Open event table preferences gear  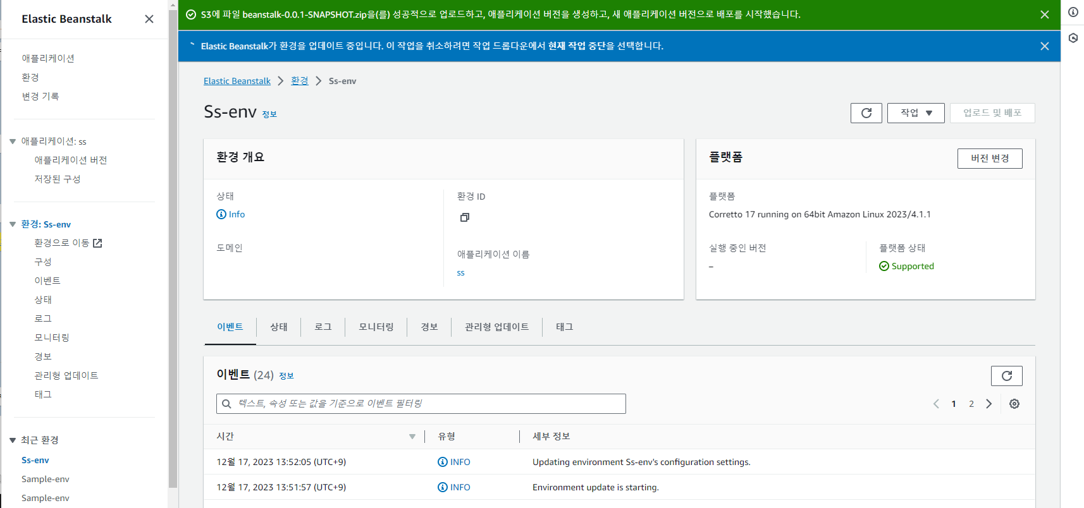click(1014, 404)
